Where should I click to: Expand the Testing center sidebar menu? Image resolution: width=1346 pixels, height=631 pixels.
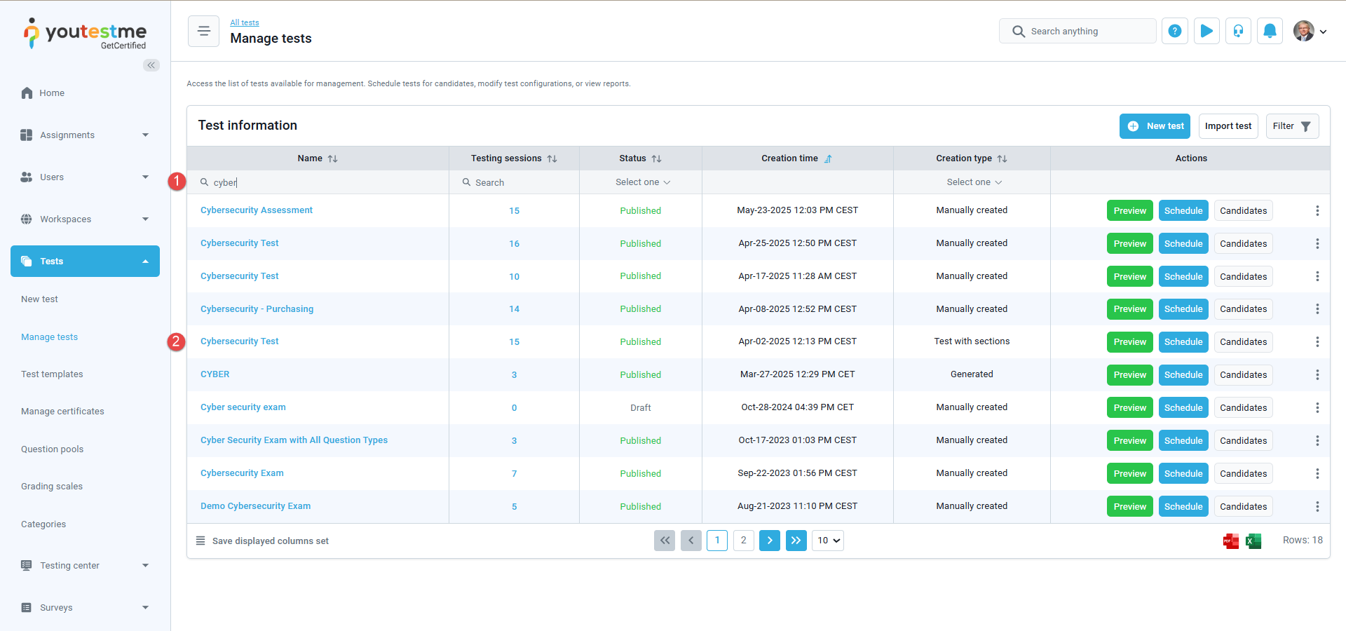pyautogui.click(x=85, y=565)
